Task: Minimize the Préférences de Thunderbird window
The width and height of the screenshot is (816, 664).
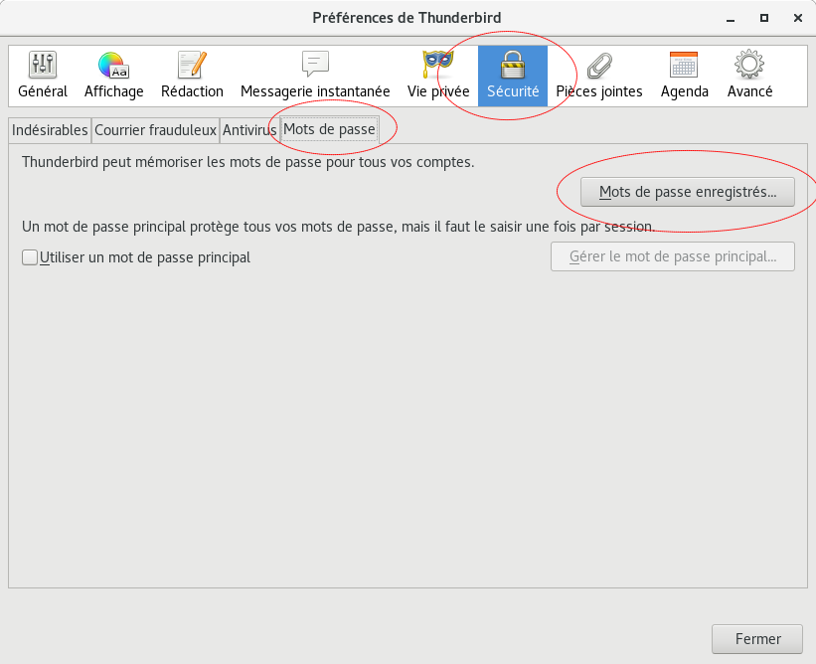Action: click(731, 18)
